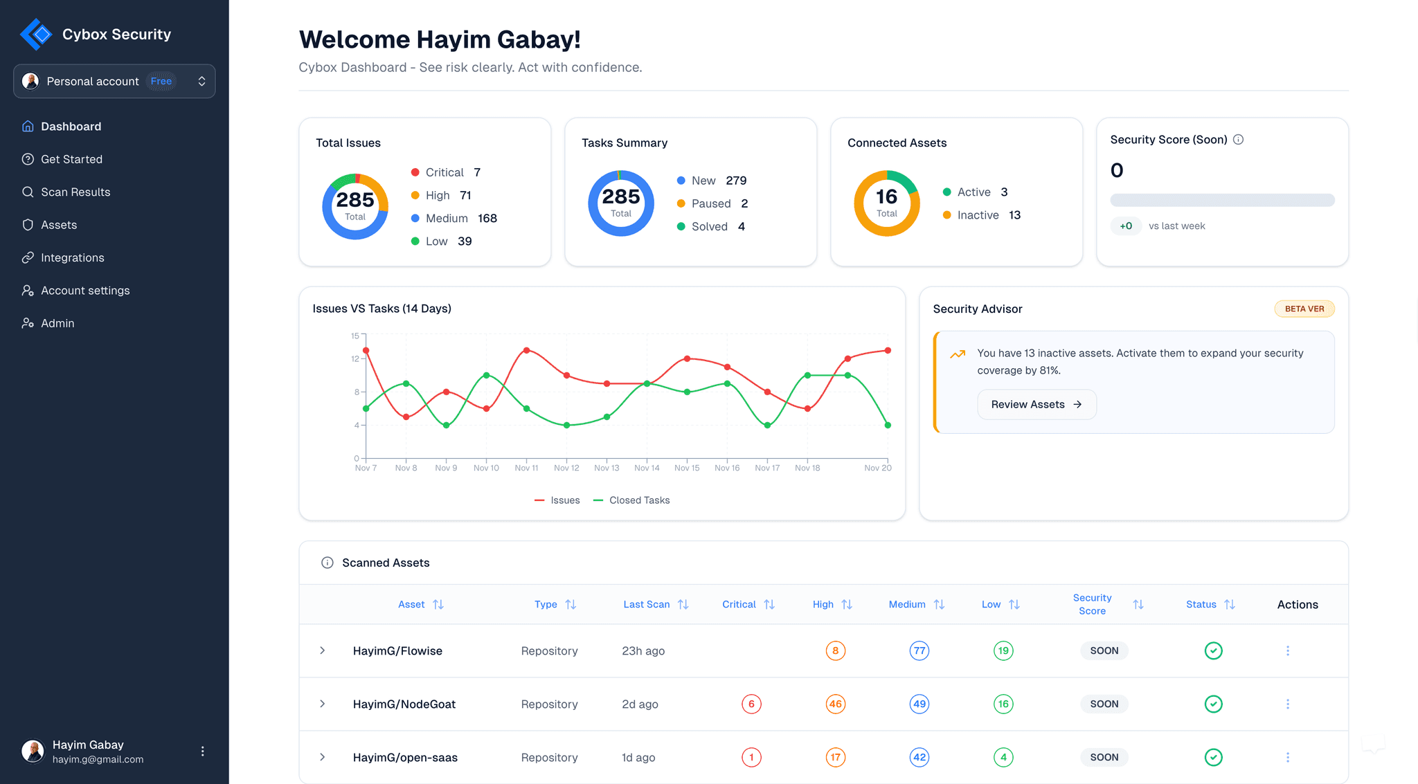
Task: Click the SOON badge for HayimG/Flowise
Action: pyautogui.click(x=1104, y=650)
